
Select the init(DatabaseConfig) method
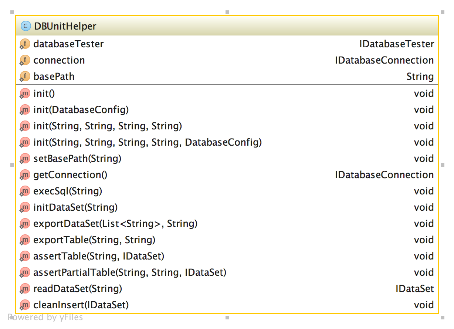coord(81,110)
